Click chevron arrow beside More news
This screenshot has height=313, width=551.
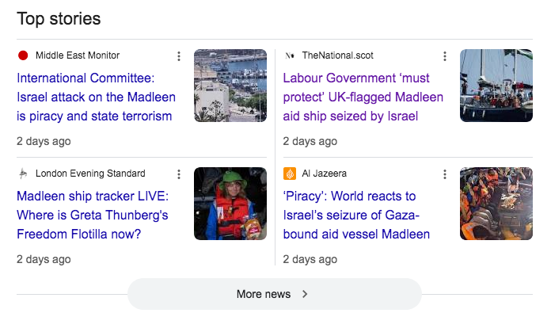[x=305, y=294]
